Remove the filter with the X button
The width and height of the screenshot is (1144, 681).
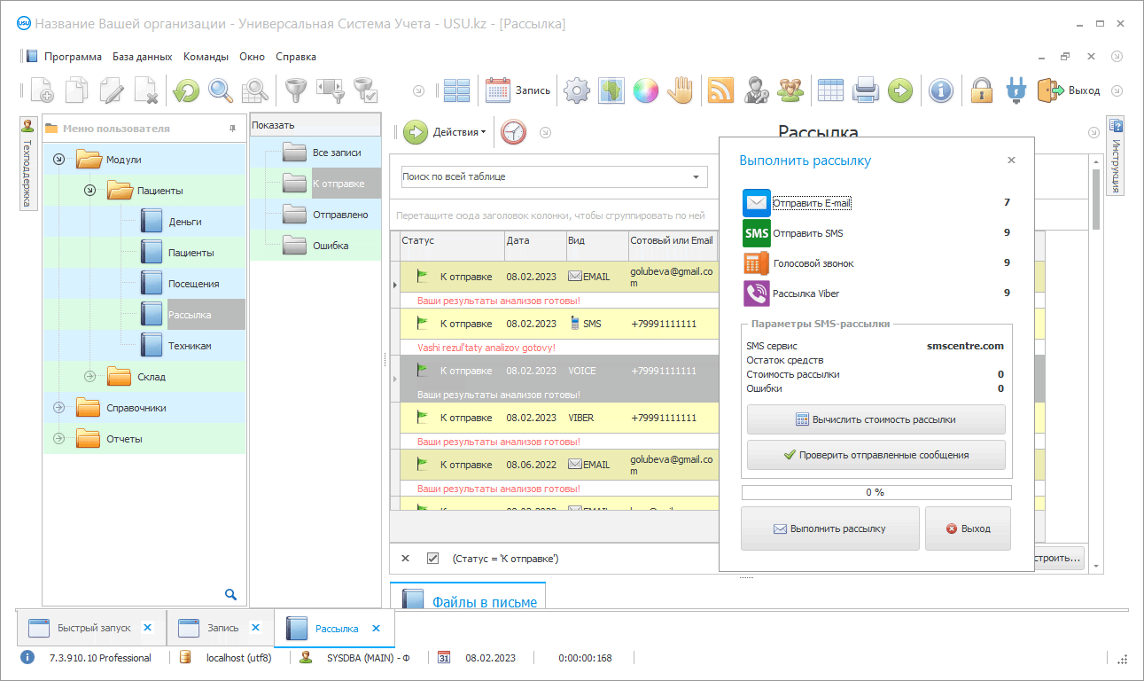point(405,559)
